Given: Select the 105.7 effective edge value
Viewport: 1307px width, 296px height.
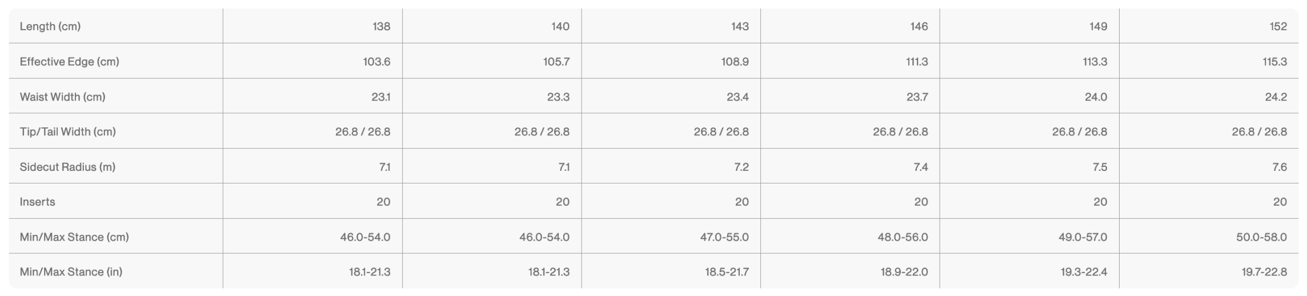Looking at the screenshot, I should coord(556,62).
